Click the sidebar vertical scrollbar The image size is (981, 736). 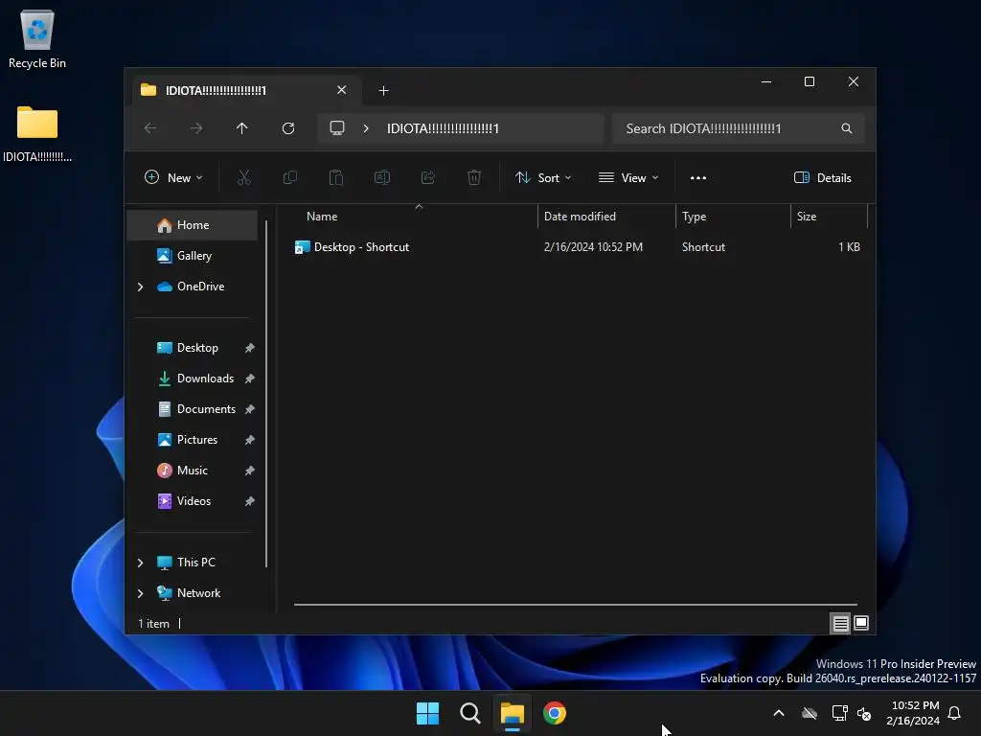pyautogui.click(x=266, y=393)
